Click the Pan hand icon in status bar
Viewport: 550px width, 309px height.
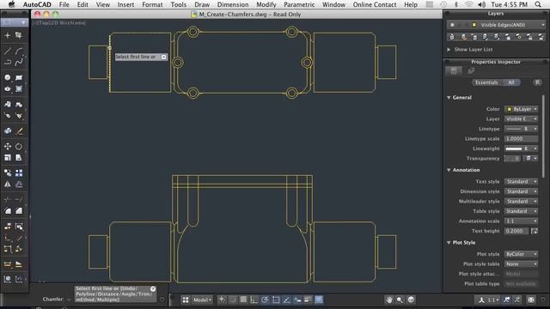389,300
